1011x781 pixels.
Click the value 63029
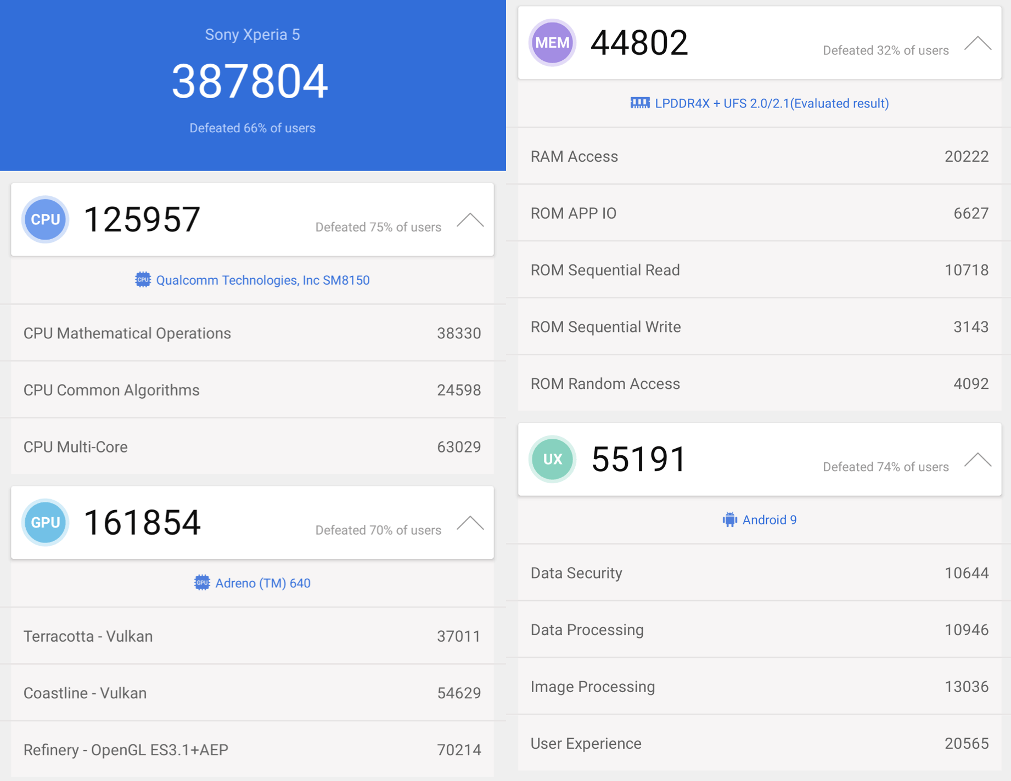pos(459,447)
